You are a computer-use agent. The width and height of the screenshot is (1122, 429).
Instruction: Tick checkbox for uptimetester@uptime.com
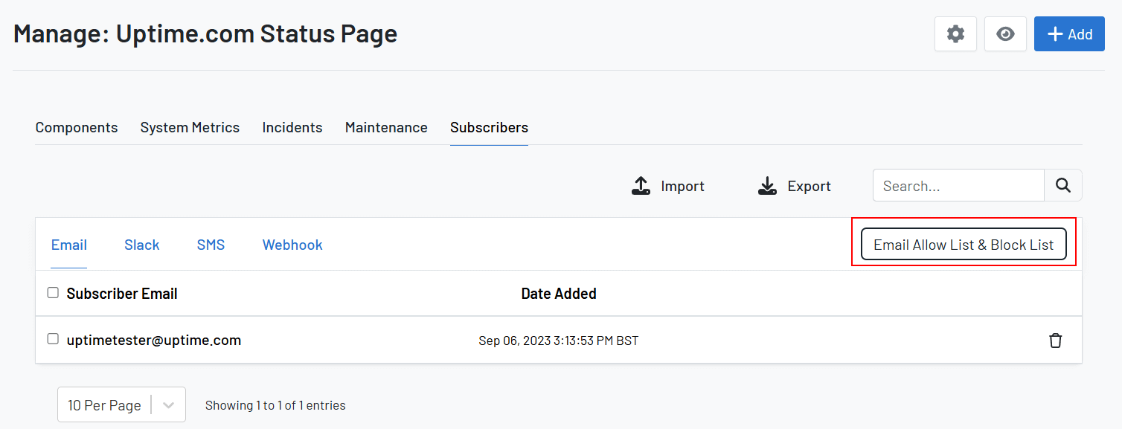53,339
